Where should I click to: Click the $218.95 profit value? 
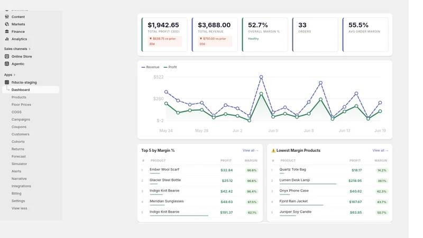point(355,181)
